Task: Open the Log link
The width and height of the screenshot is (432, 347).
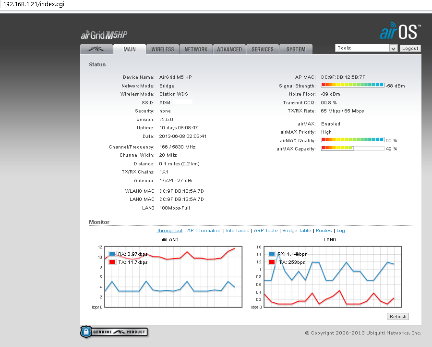Action: pos(340,231)
